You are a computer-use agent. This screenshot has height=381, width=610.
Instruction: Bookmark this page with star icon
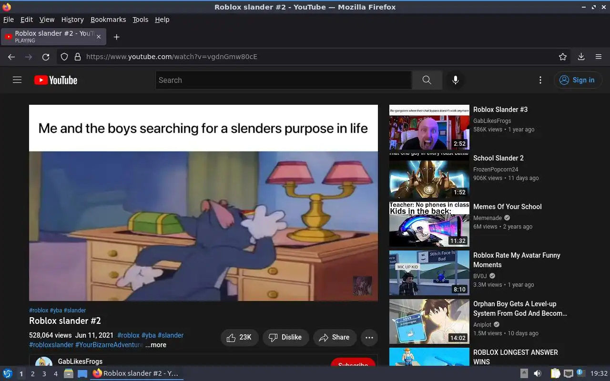563,57
